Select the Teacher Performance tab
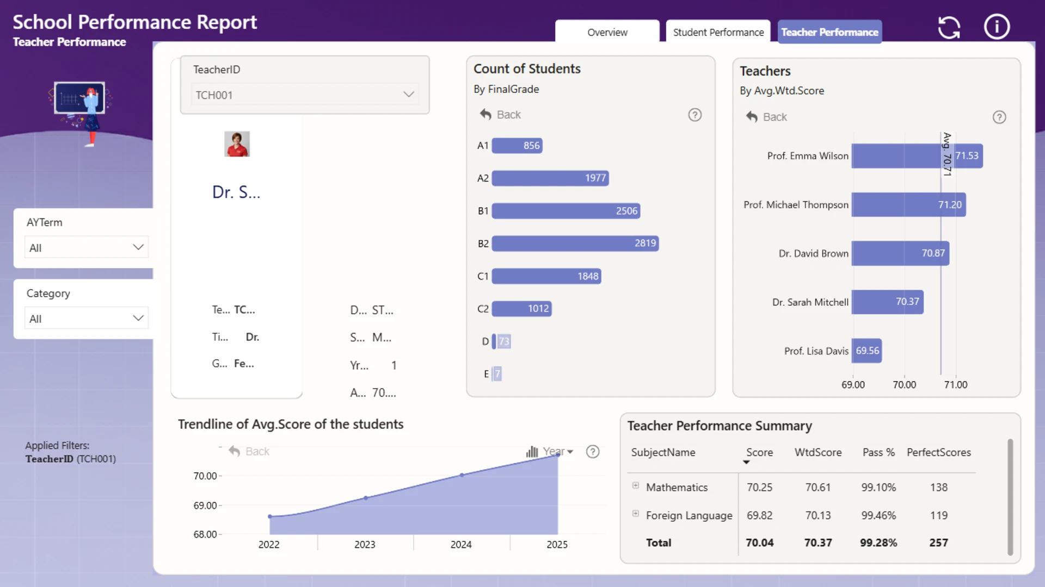The height and width of the screenshot is (587, 1045). (829, 32)
